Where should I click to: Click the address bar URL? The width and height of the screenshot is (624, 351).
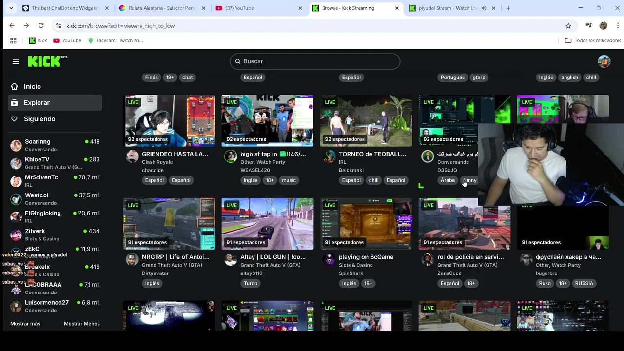coord(120,26)
